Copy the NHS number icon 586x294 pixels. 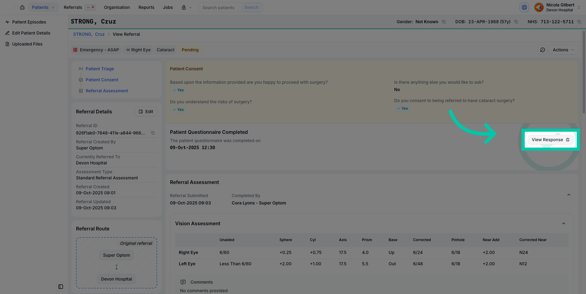click(579, 22)
